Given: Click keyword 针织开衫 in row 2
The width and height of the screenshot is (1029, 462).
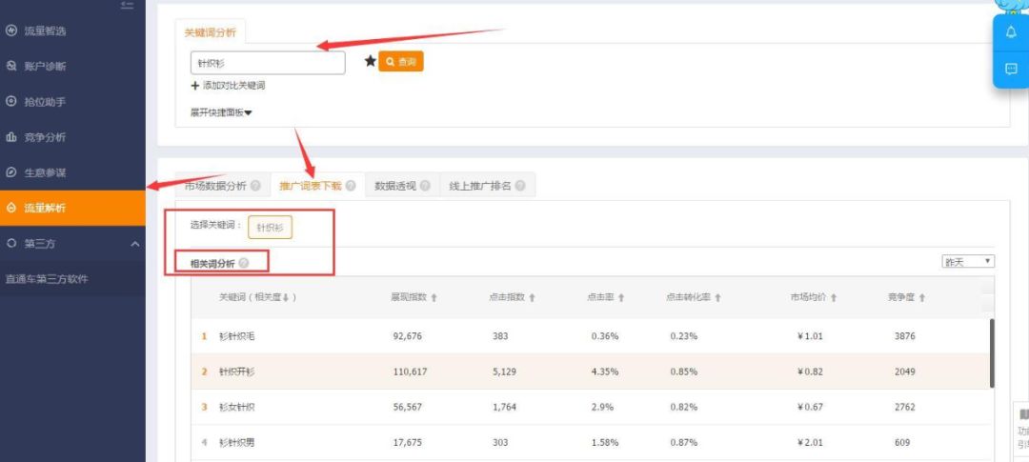Looking at the screenshot, I should click(x=236, y=372).
